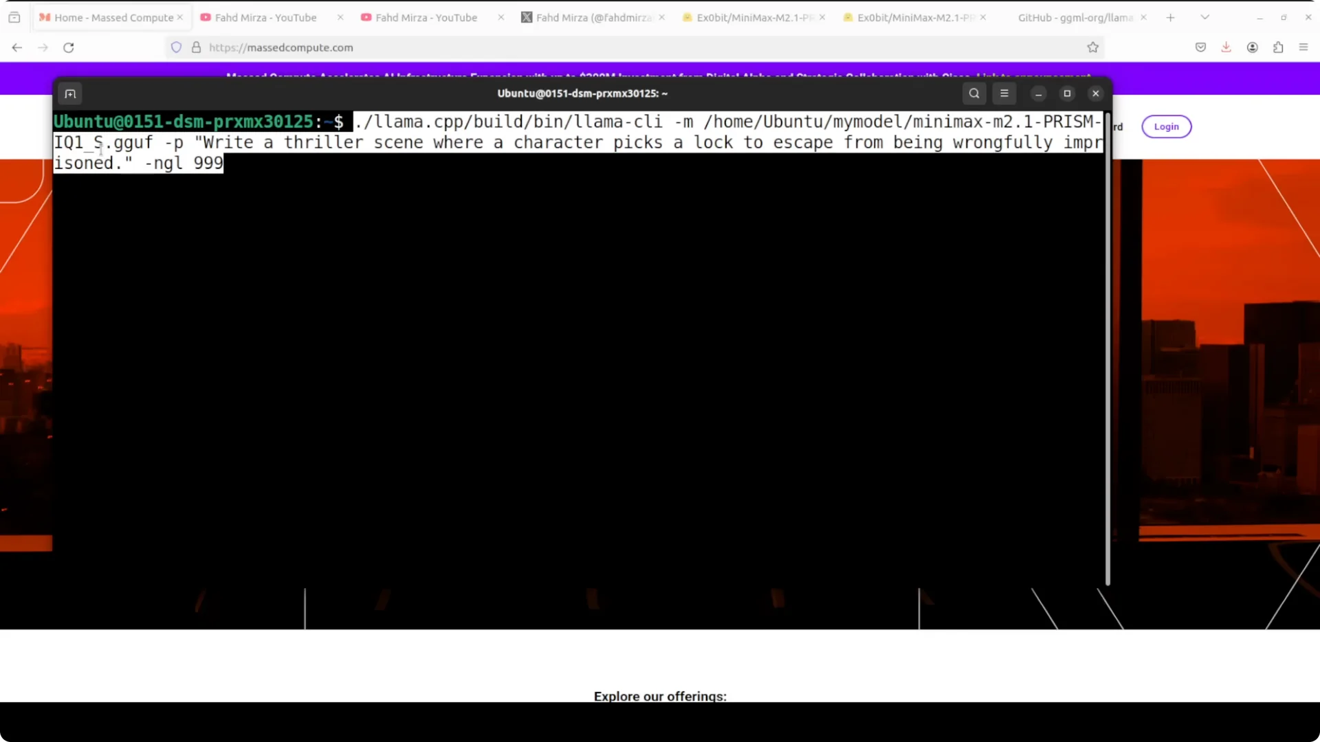Screen dimensions: 1320x742
Task: Open the Firefox account icon
Action: click(x=1253, y=47)
